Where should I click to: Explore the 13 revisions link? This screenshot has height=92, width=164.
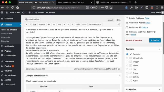[x=145, y=27]
